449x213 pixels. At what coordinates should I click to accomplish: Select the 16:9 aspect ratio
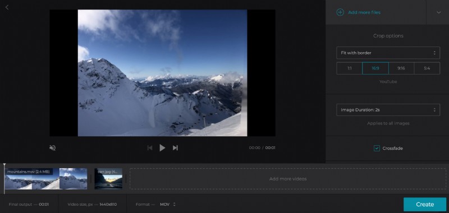[x=375, y=68]
